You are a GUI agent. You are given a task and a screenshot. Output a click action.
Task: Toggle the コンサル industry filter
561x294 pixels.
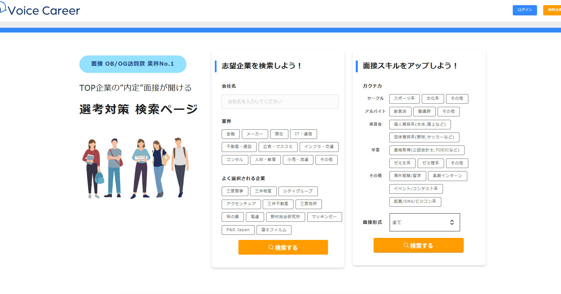[235, 160]
